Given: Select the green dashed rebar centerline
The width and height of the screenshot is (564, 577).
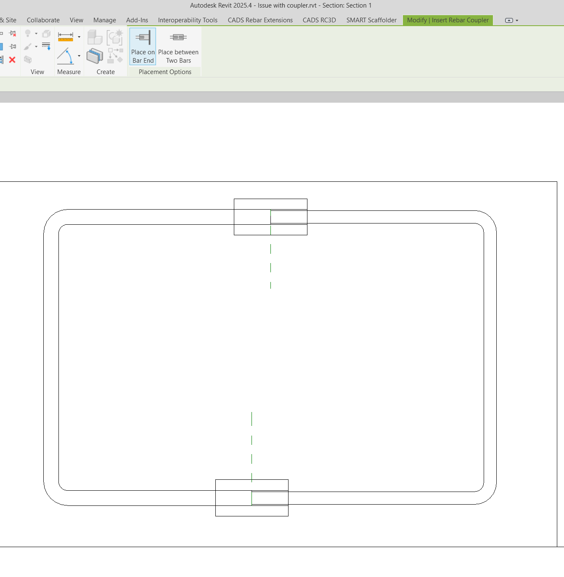Looking at the screenshot, I should coord(252,440).
